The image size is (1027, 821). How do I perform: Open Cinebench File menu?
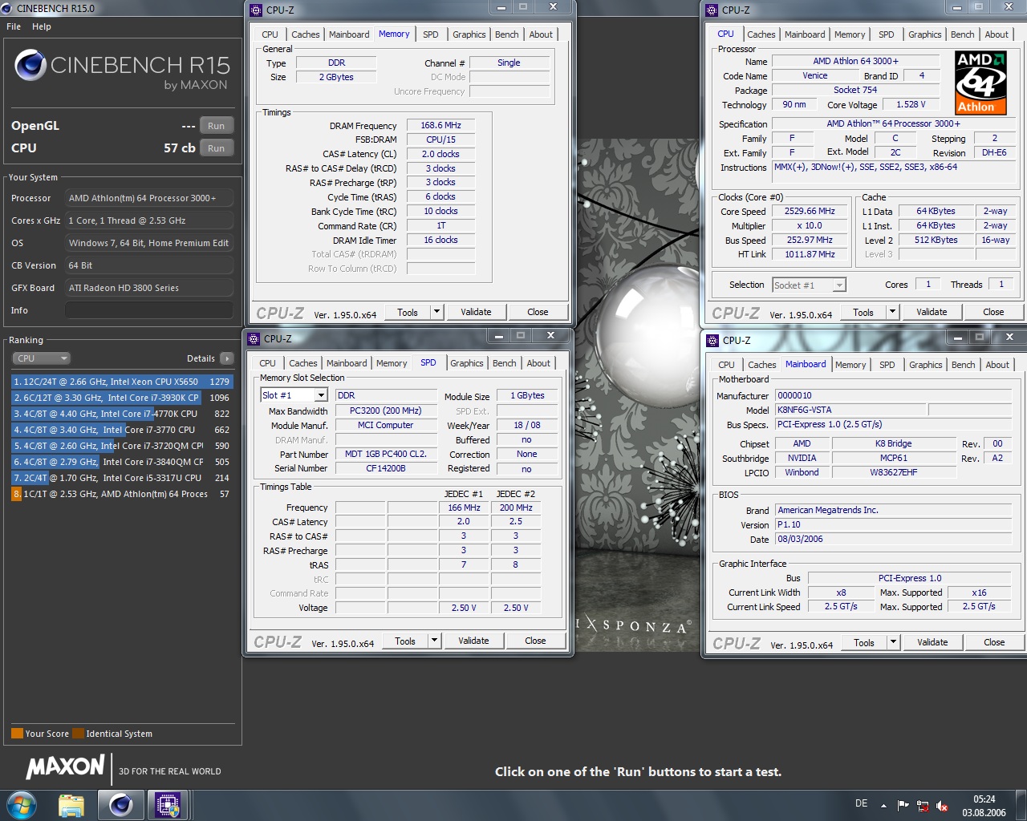[14, 26]
